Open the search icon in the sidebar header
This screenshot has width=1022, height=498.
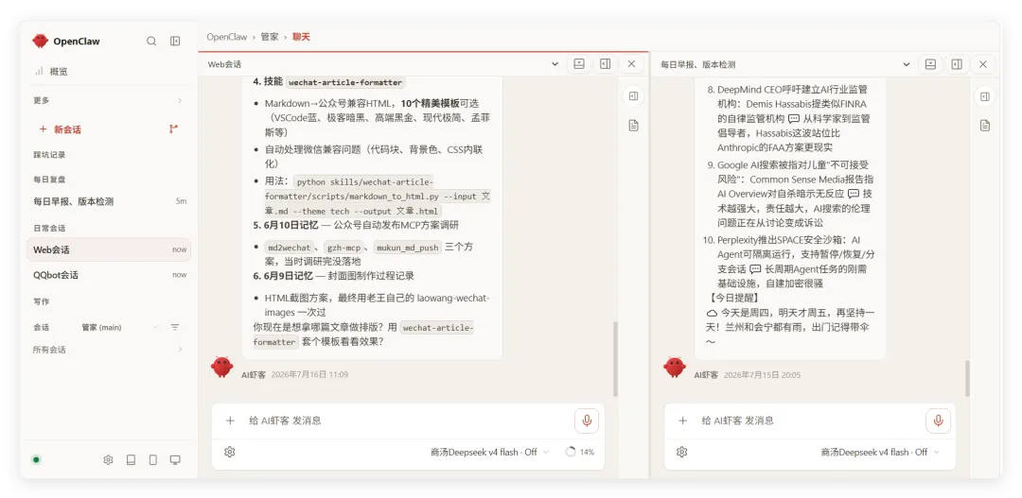click(151, 41)
